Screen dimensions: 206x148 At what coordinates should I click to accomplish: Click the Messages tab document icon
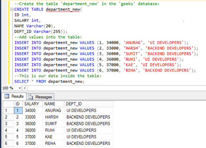[x=31, y=97]
